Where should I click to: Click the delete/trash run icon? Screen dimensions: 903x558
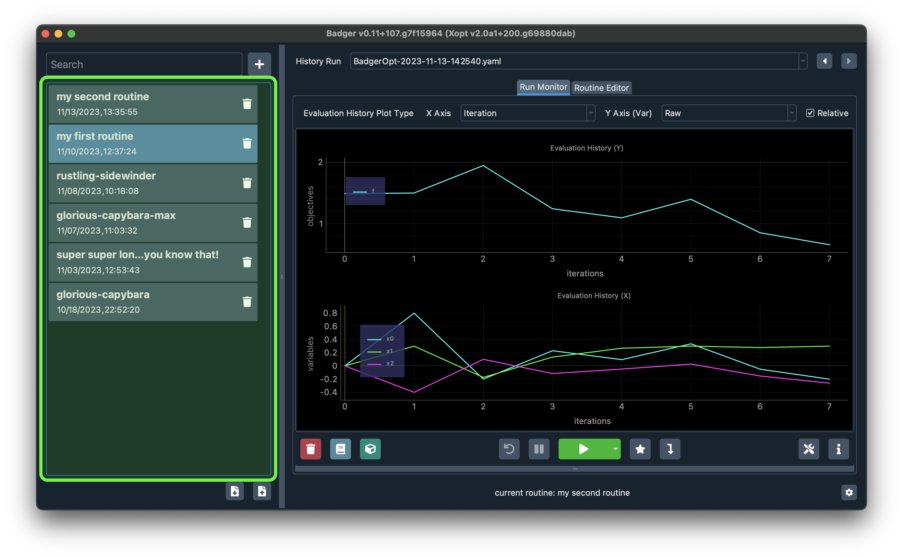tap(310, 448)
